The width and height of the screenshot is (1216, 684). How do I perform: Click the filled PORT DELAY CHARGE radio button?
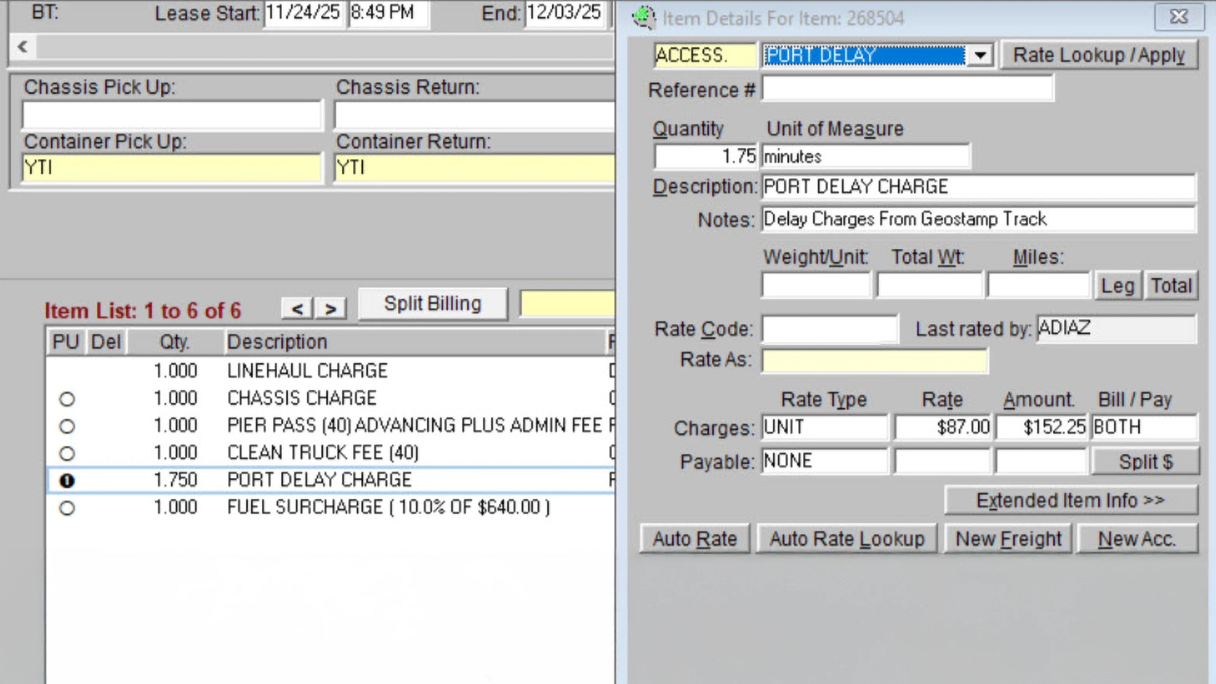(x=67, y=480)
